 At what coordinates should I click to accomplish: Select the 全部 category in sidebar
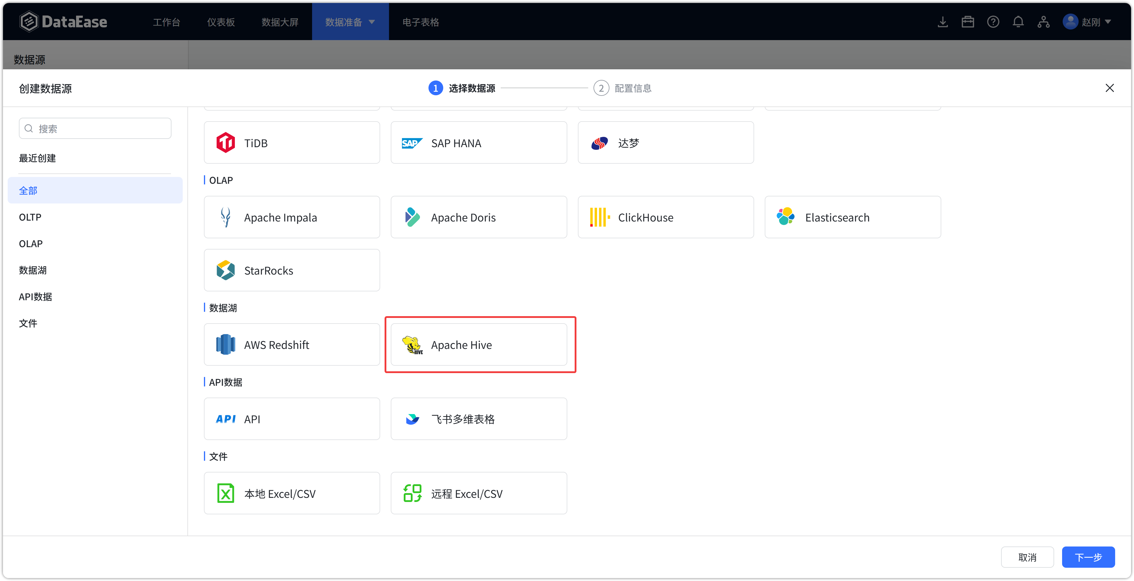pyautogui.click(x=95, y=190)
